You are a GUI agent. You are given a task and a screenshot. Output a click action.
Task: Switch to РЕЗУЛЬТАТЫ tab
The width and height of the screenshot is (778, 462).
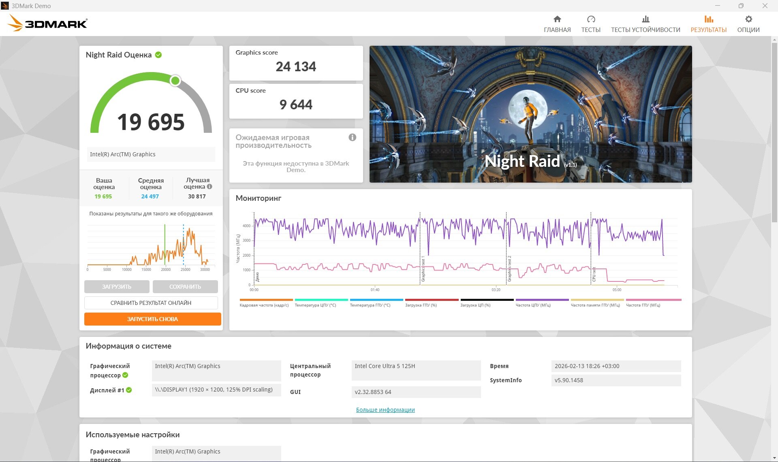tap(708, 24)
